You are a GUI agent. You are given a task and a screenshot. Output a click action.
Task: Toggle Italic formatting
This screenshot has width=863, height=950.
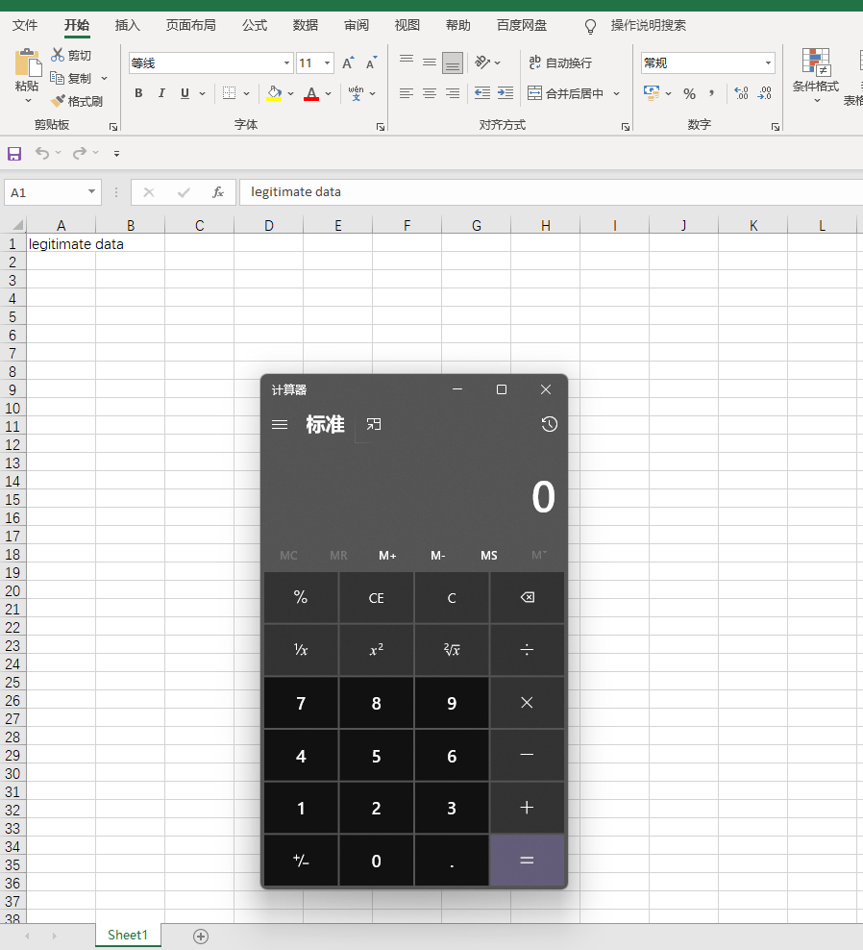(x=161, y=93)
